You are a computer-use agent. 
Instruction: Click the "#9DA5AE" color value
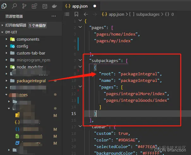[x=127, y=140]
